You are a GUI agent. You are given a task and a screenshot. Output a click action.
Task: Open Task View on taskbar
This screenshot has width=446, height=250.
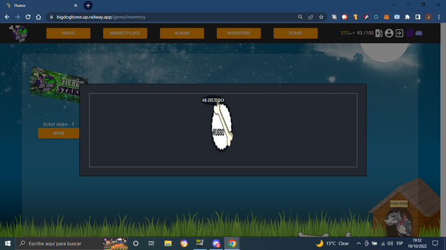(152, 244)
